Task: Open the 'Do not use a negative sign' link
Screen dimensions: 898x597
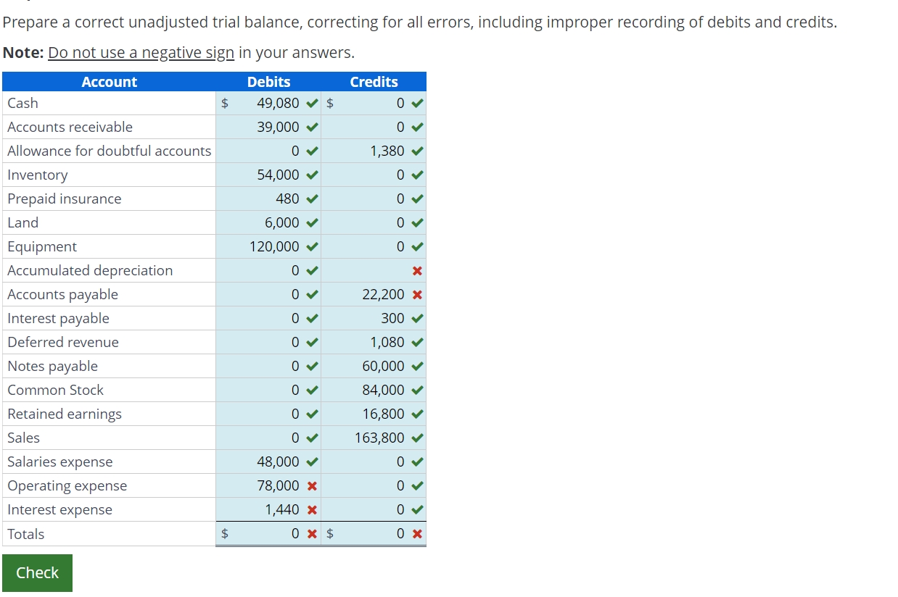Action: [x=140, y=52]
